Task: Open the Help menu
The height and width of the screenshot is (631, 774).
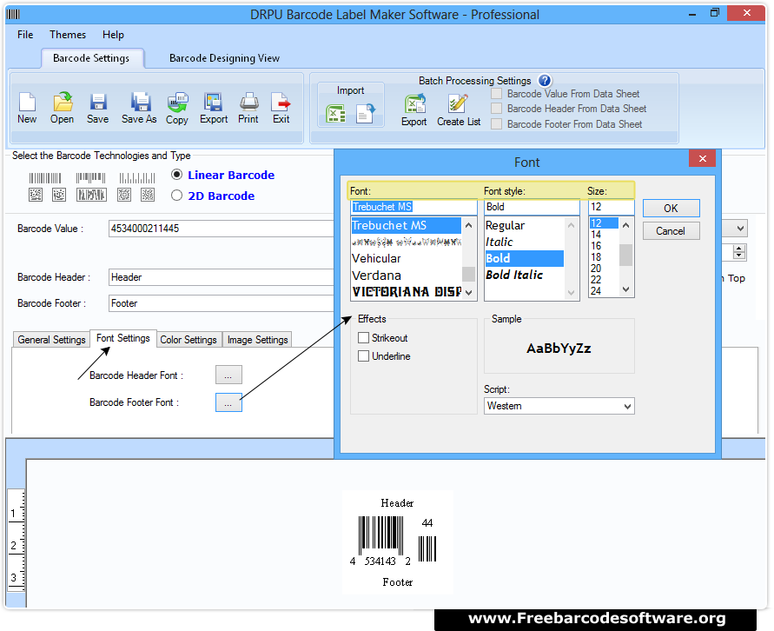Action: (113, 35)
